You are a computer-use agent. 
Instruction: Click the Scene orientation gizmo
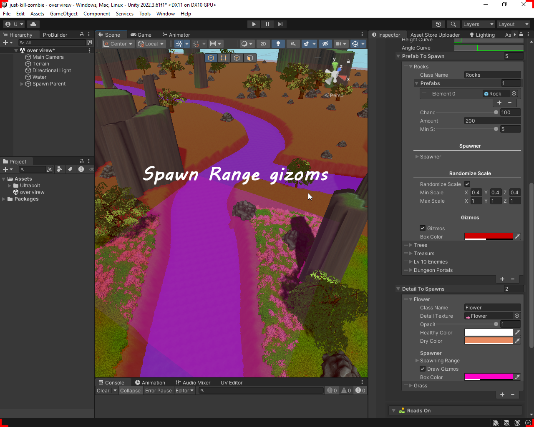[335, 75]
